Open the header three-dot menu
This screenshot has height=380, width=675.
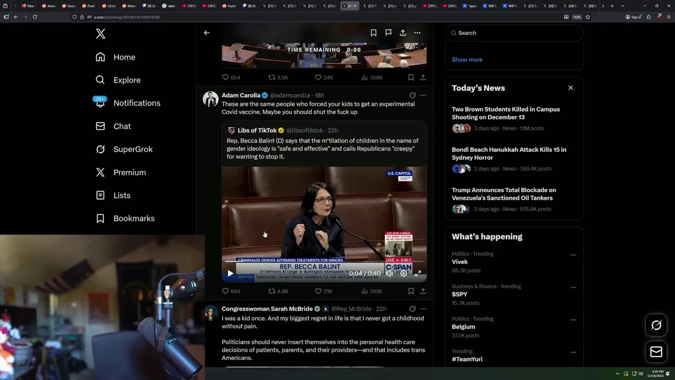(x=417, y=33)
